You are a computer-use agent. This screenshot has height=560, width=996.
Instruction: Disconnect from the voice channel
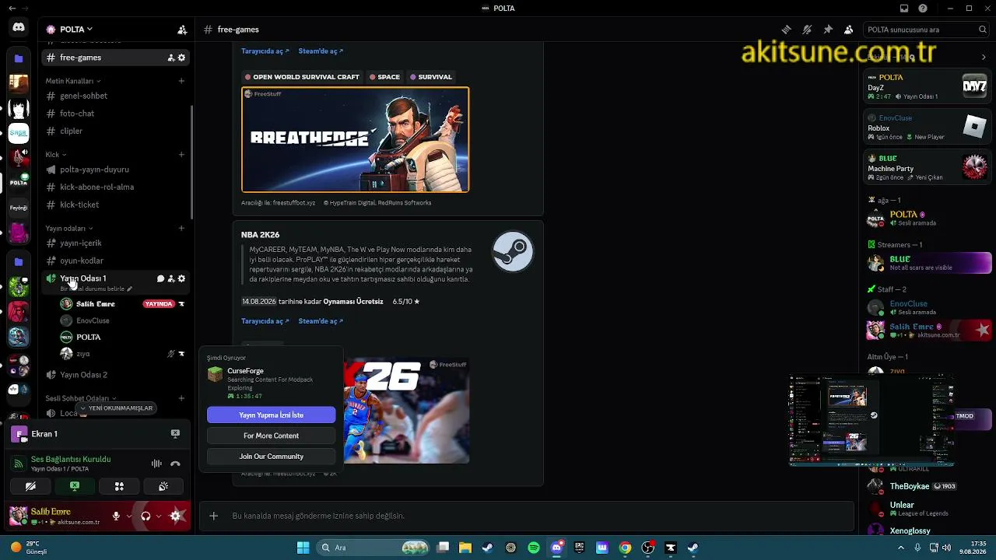(x=175, y=464)
